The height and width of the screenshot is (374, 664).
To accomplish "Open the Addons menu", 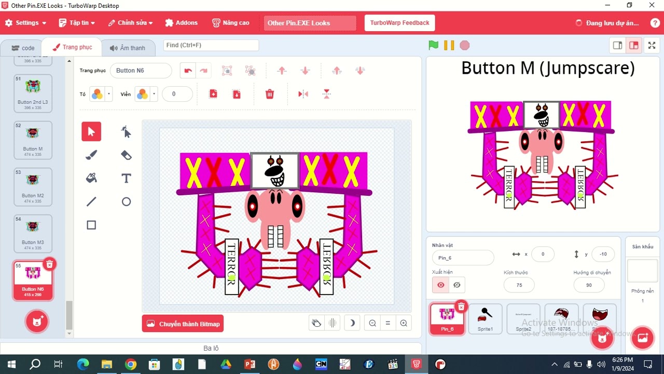I will click(x=181, y=23).
